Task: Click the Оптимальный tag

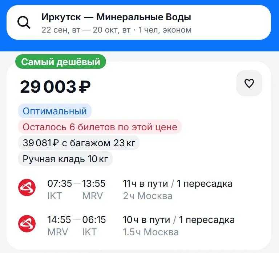Action: click(x=55, y=111)
